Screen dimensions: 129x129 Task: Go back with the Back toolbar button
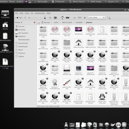(19, 18)
